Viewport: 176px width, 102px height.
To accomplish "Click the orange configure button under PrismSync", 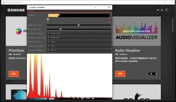I will point(13,74).
